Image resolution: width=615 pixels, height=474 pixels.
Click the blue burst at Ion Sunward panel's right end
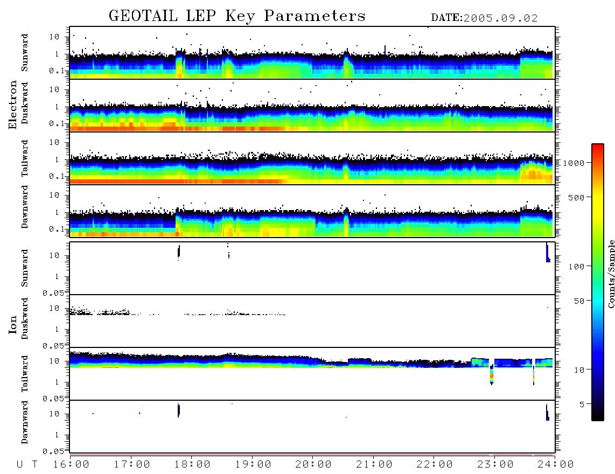click(x=548, y=253)
